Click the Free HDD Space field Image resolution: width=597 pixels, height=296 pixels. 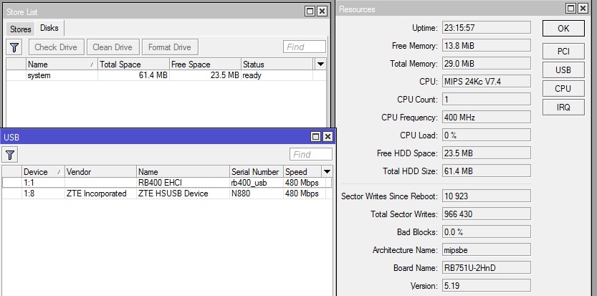(486, 153)
